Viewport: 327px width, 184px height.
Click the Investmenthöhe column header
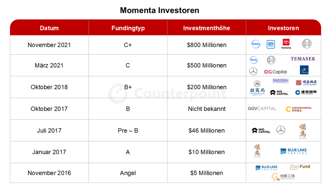point(207,28)
